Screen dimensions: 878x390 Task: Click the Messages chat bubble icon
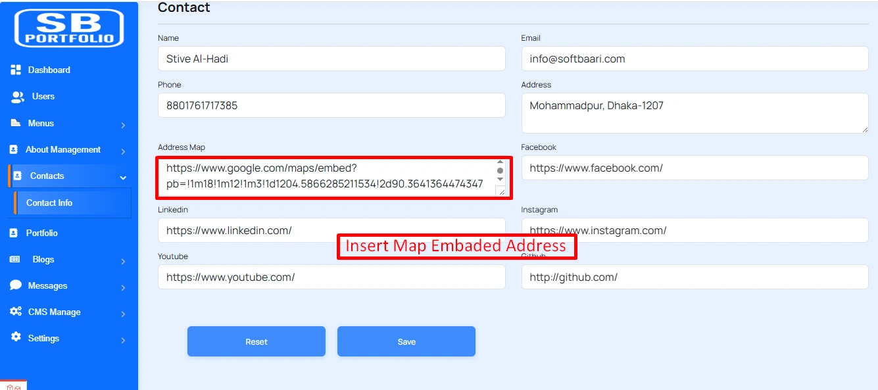coord(16,285)
